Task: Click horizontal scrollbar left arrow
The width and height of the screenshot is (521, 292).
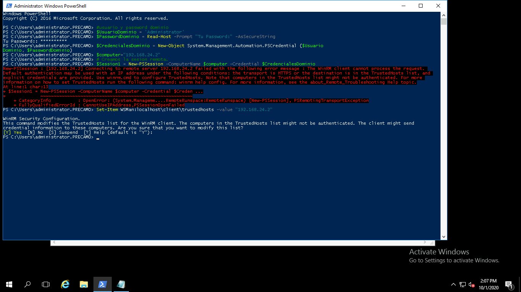Action: pyautogui.click(x=54, y=242)
